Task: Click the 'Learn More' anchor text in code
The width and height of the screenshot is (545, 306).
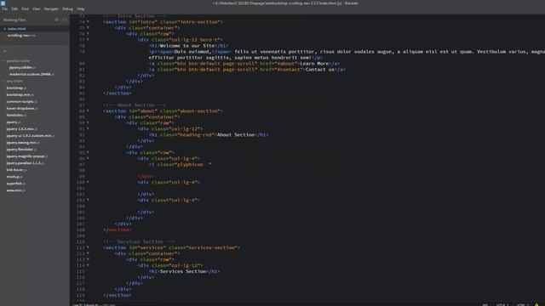Action: point(314,64)
